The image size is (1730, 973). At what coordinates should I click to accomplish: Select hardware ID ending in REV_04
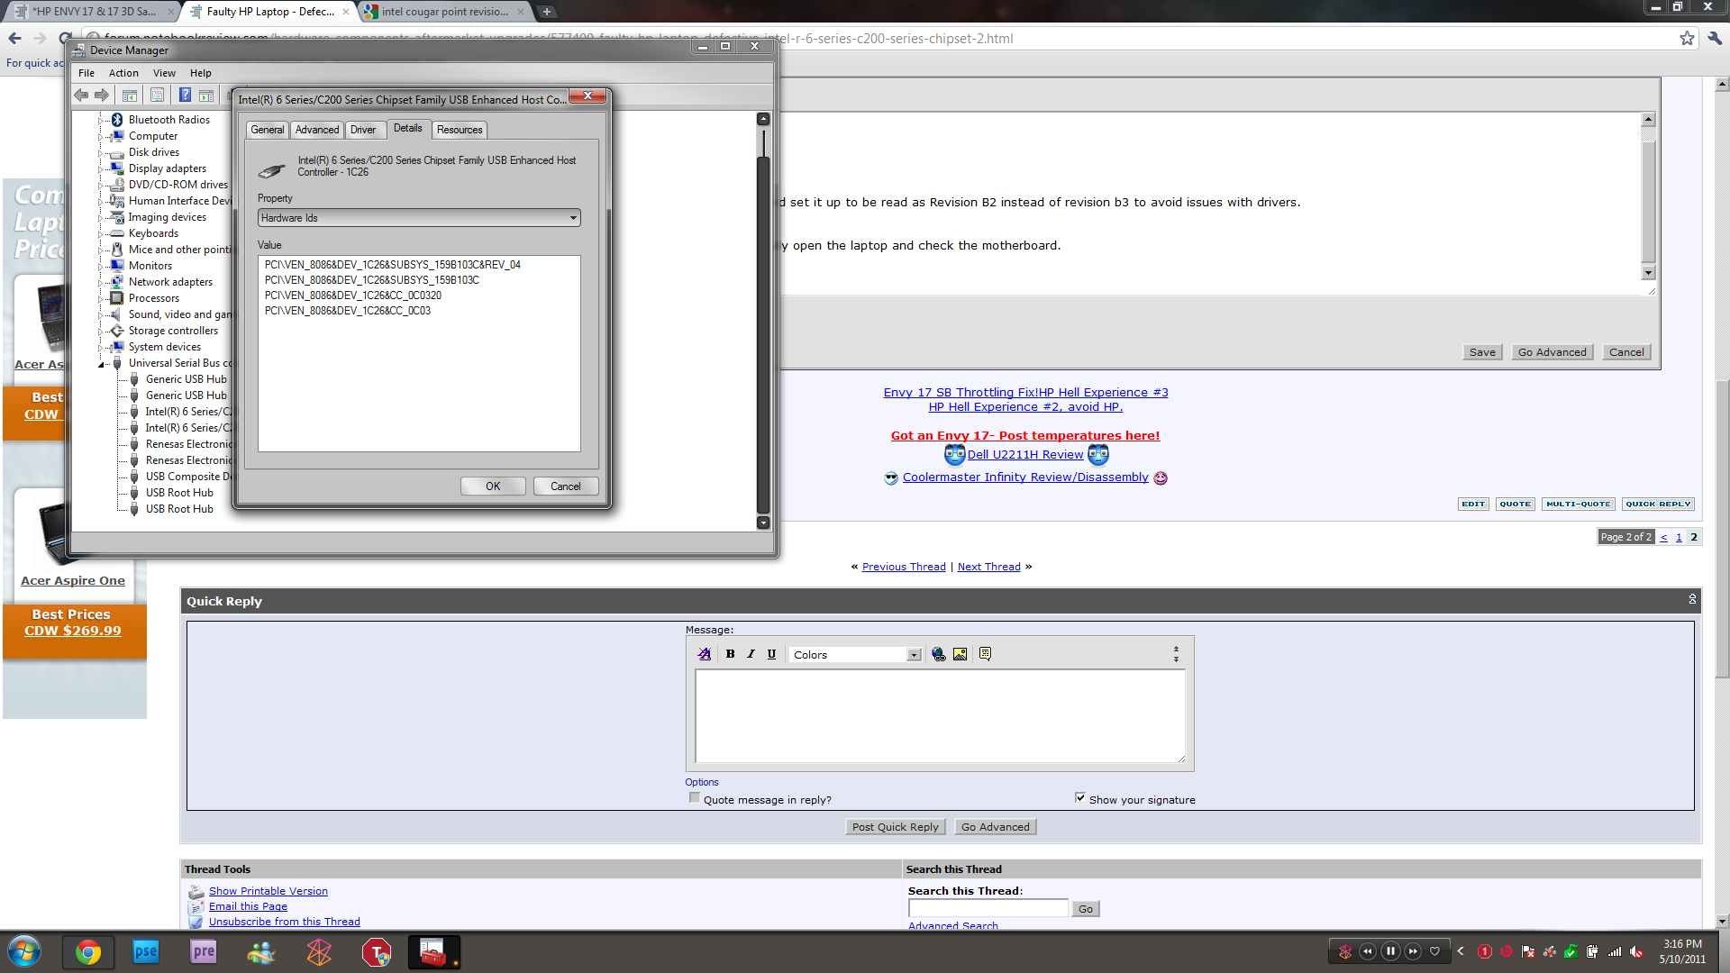393,265
